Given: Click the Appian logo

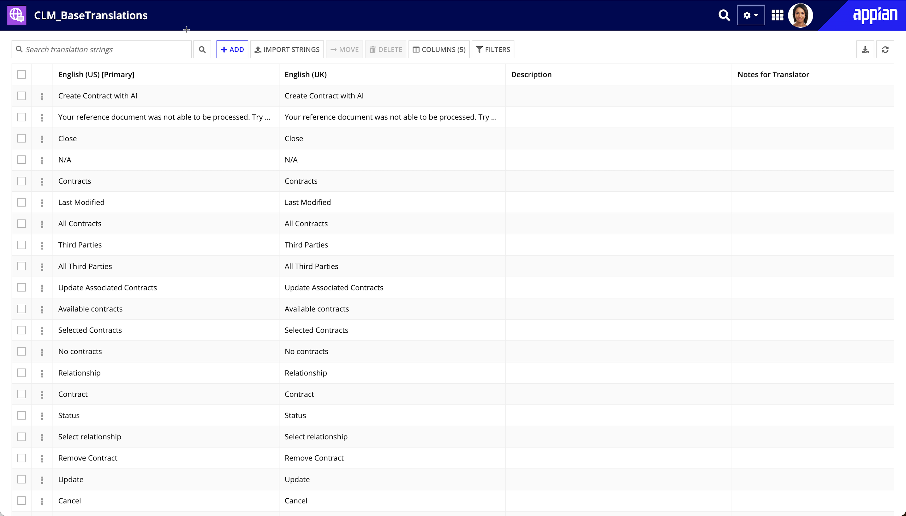Looking at the screenshot, I should point(875,15).
